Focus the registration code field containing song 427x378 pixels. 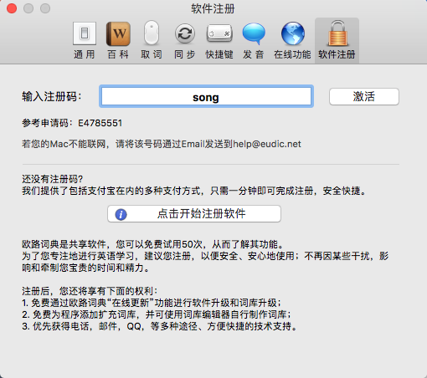[206, 96]
